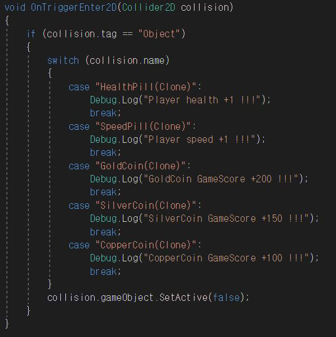Click "break" below the Player health log
Screen dimensions: 336x337
tap(103, 113)
